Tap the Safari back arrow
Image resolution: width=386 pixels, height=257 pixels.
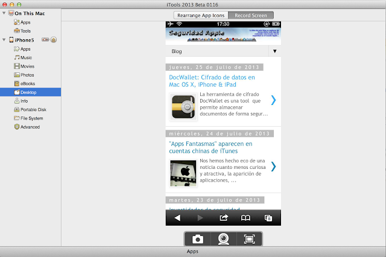pos(177,218)
